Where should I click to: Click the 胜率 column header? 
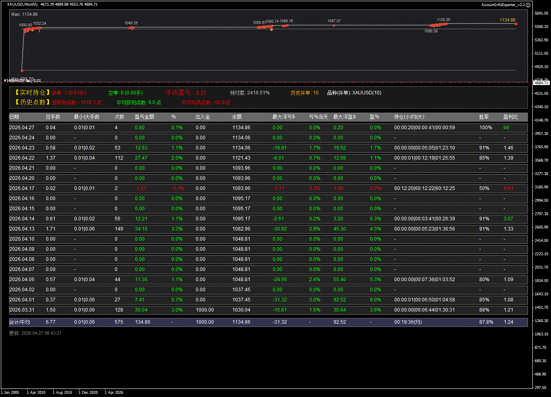coord(484,117)
